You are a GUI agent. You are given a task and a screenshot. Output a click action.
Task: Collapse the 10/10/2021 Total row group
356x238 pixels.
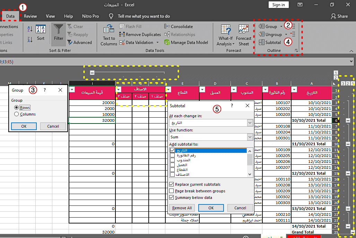pos(348,120)
